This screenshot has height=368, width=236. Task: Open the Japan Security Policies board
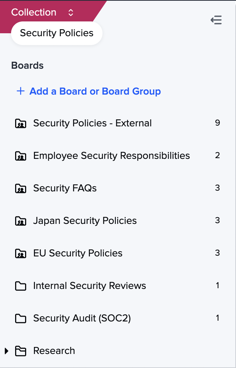click(85, 221)
